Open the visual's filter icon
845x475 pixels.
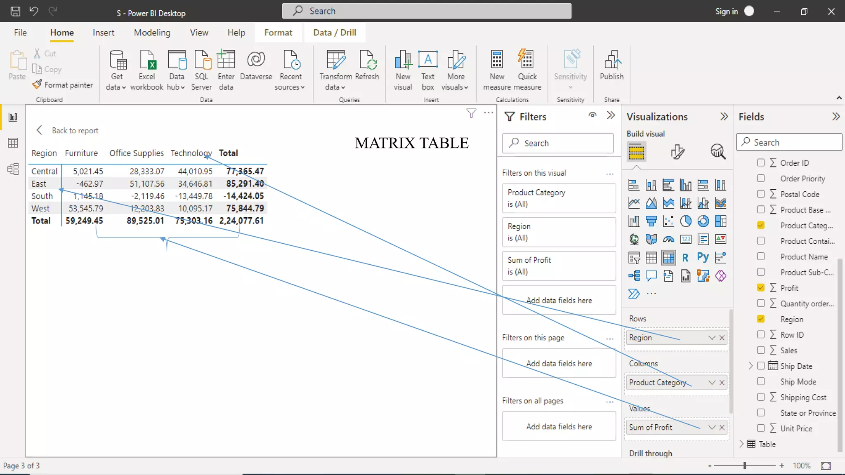(x=471, y=113)
